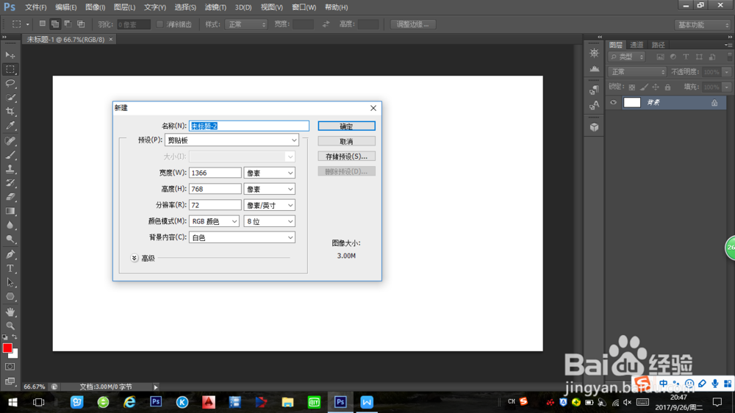This screenshot has height=413, width=735.
Task: Click the 存储预设(S)... button
Action: [x=346, y=157]
